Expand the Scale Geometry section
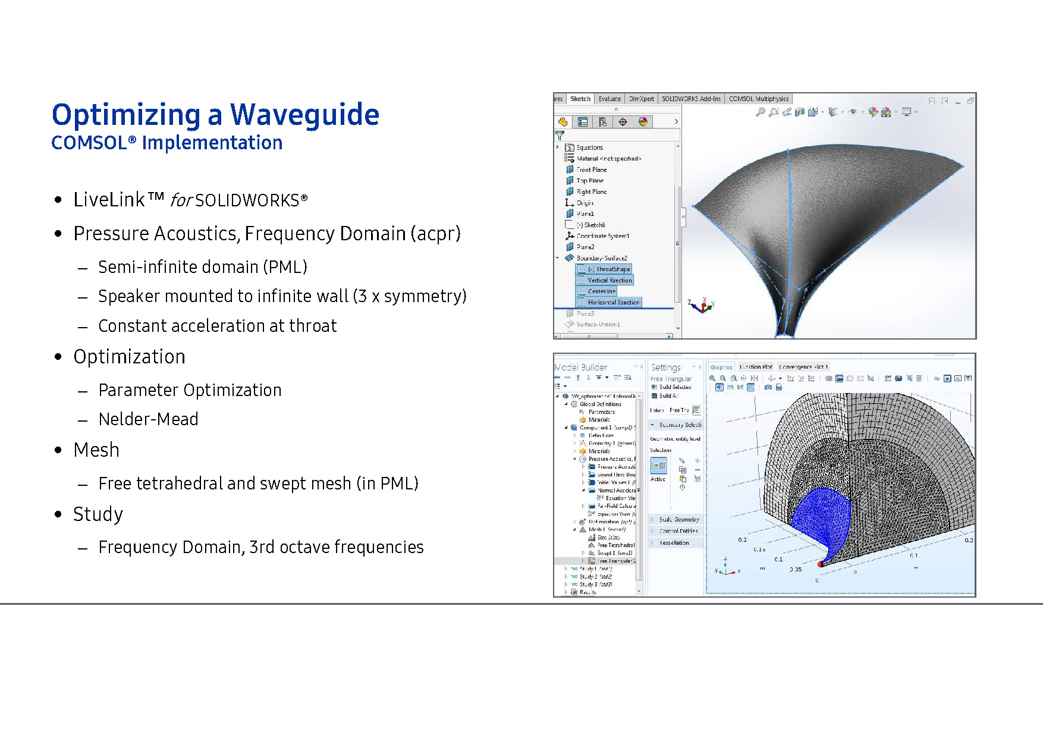1043x738 pixels. tap(652, 520)
